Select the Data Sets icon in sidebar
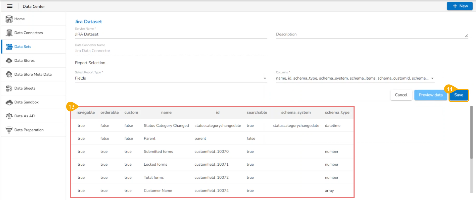This screenshot has height=200, width=476. 9,47
